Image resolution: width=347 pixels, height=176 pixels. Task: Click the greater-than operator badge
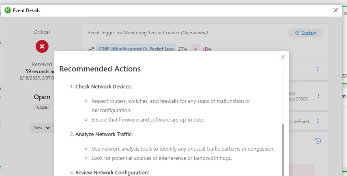195,49
